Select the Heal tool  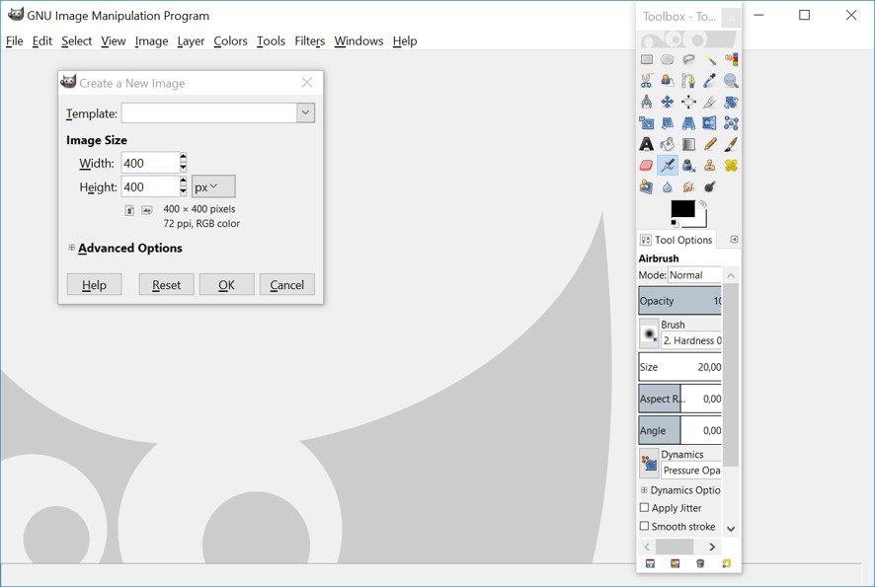tap(731, 166)
